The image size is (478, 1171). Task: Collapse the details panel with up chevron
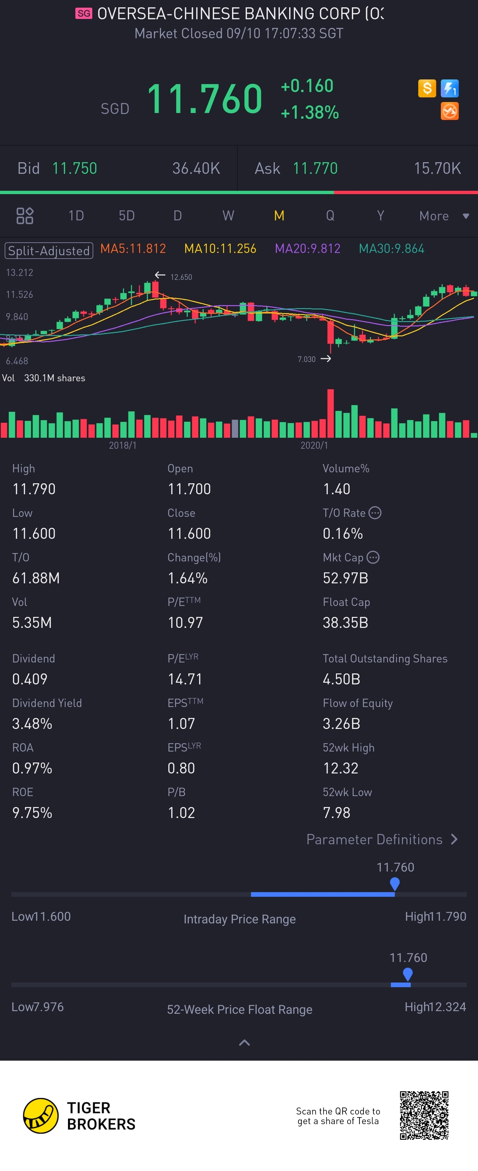pos(244,1042)
